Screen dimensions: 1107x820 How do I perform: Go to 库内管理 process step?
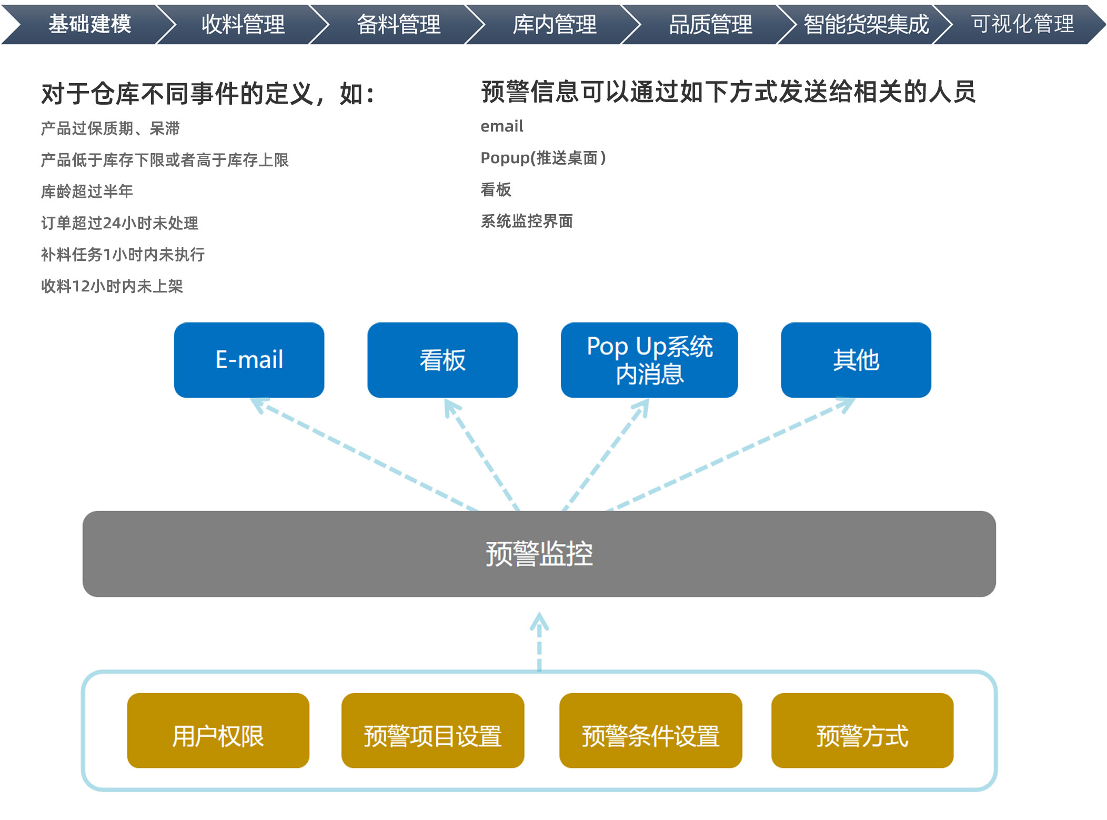pyautogui.click(x=554, y=24)
